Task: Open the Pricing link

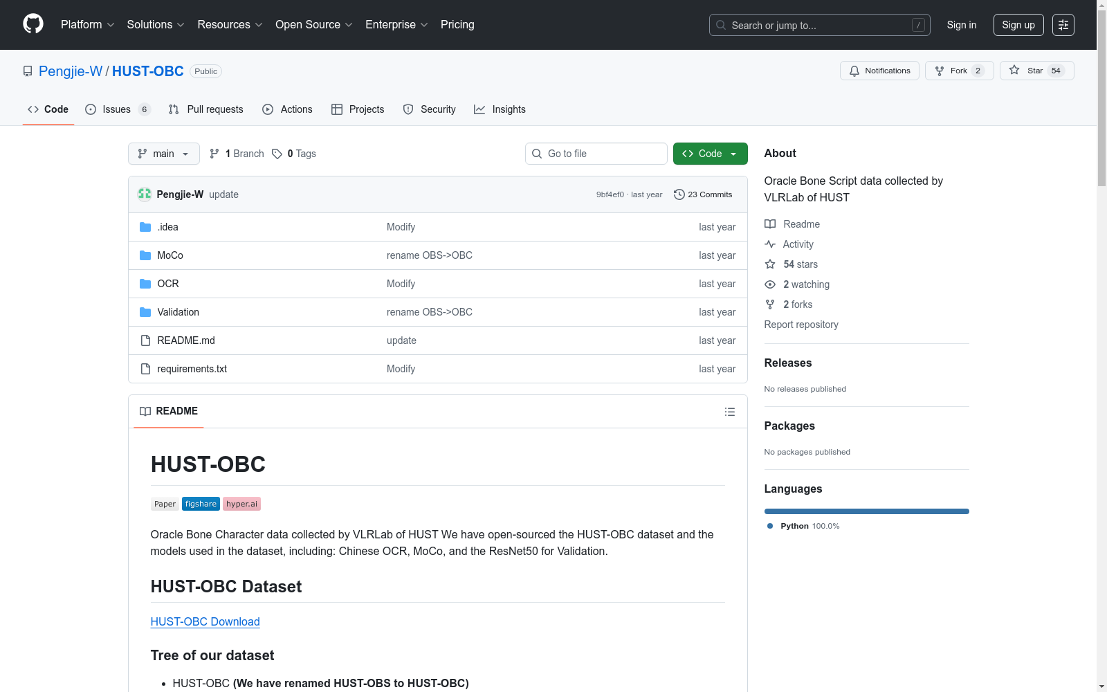Action: point(457,25)
